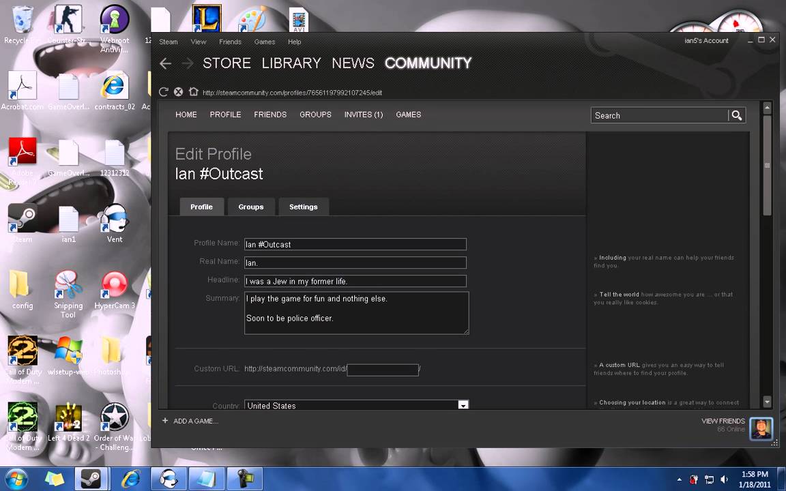Open Ventrilo headset icon in taskbar
786x491 pixels.
pyautogui.click(x=169, y=479)
